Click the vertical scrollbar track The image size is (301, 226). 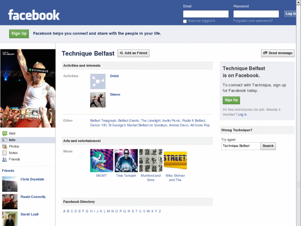click(299, 115)
